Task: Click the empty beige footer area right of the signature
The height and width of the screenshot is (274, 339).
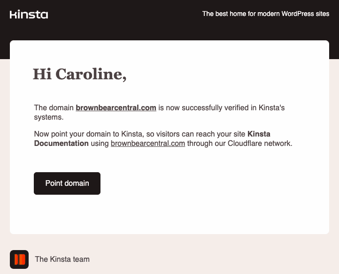Action: click(x=211, y=259)
